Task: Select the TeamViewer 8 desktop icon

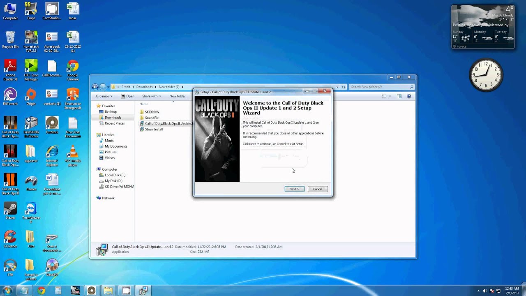Action: 31,213
